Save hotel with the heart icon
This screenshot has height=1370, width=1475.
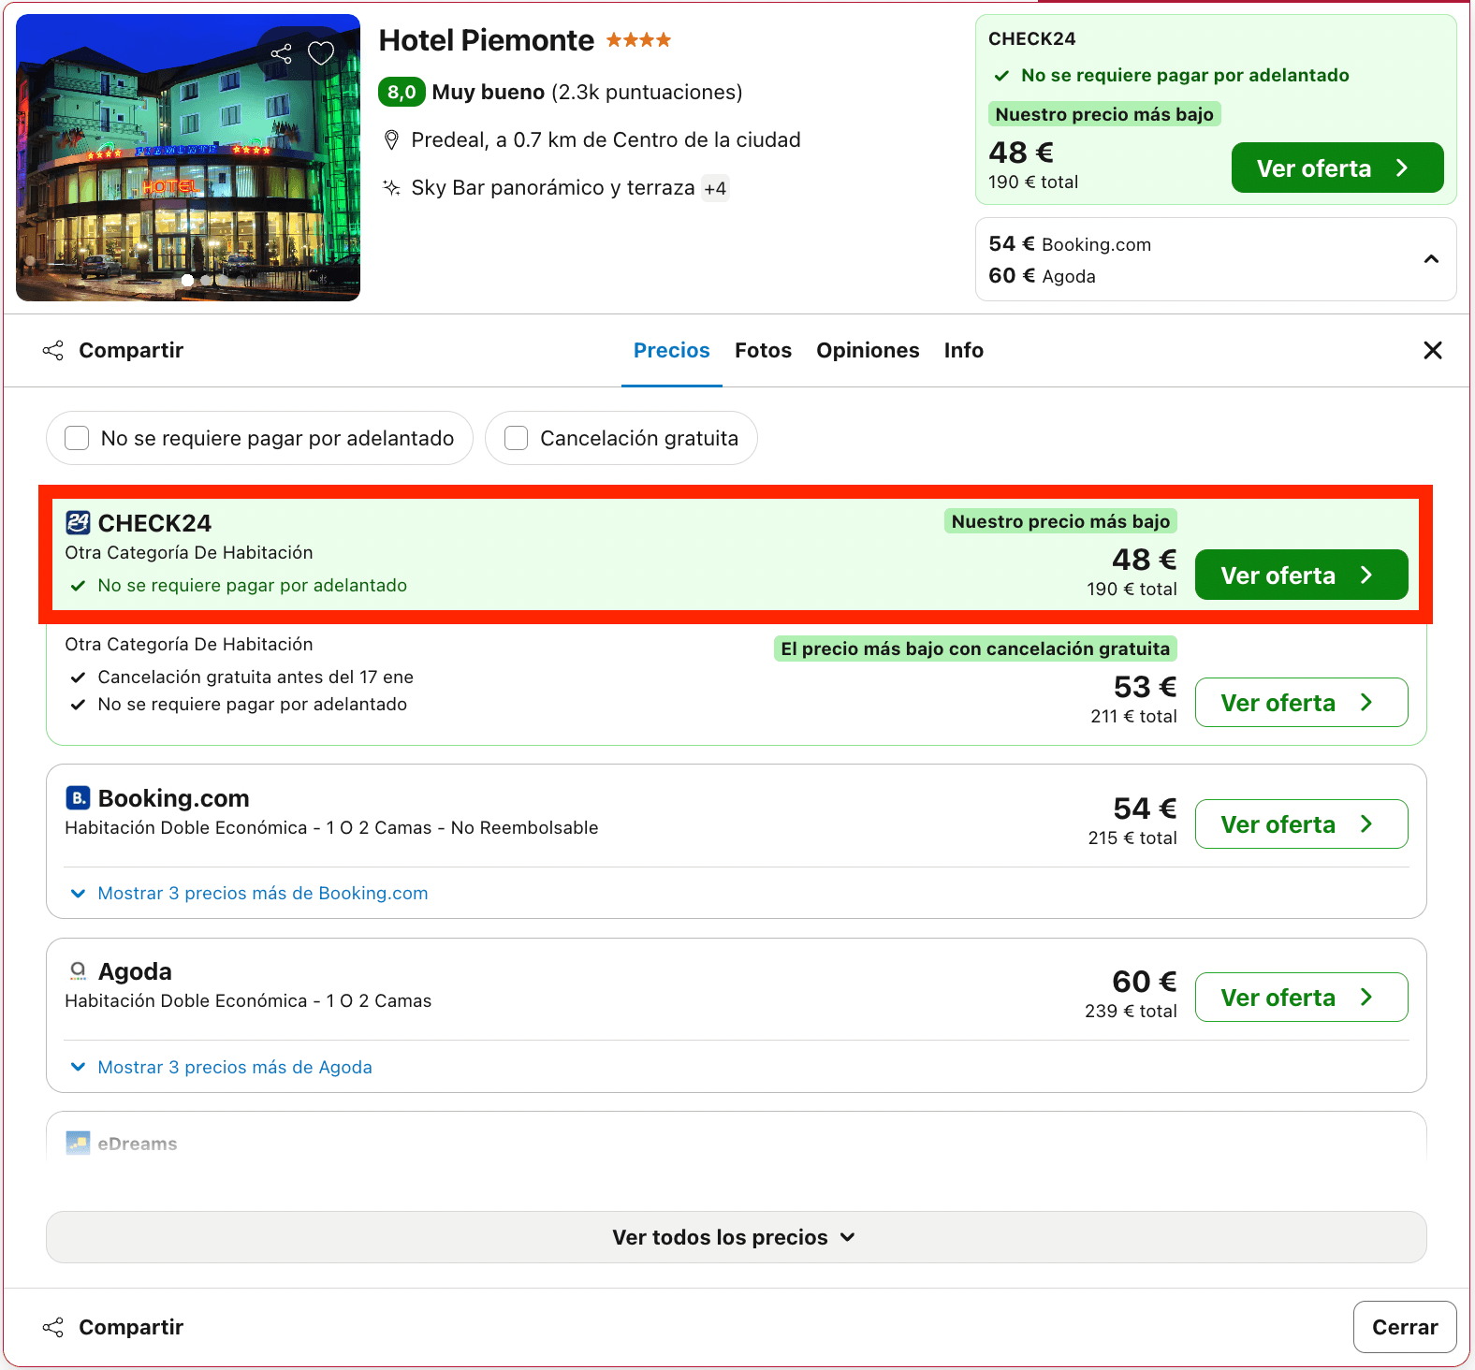point(321,53)
